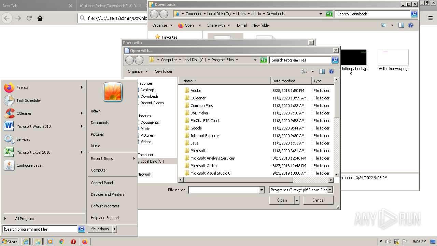Expand the Open button's split arrow
Image resolution: width=437 pixels, height=246 pixels.
(x=297, y=200)
